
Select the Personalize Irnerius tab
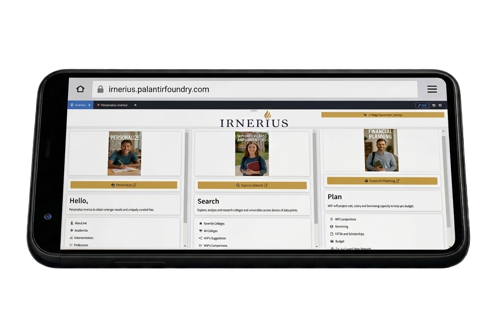click(x=114, y=105)
